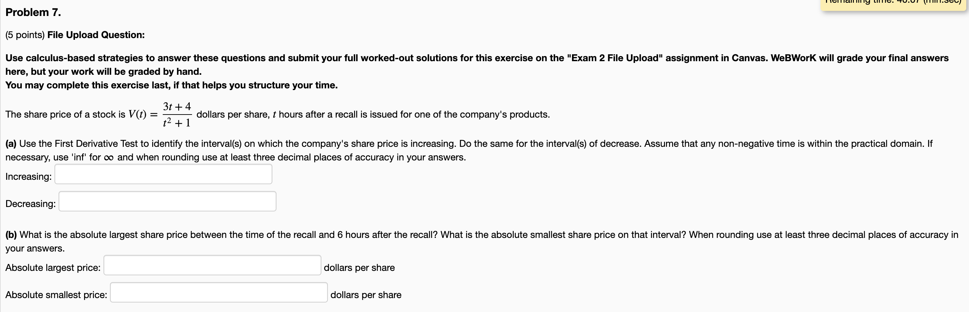The height and width of the screenshot is (312, 969).
Task: Click the Absolute largest price label
Action: (52, 267)
